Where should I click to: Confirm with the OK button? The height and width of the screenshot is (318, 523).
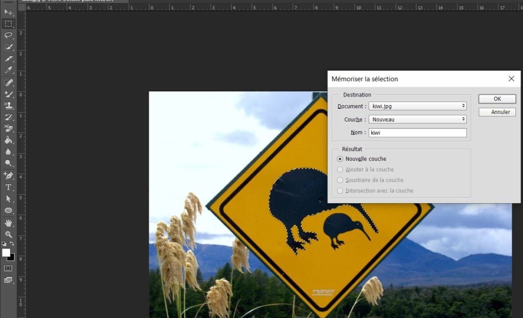[497, 99]
